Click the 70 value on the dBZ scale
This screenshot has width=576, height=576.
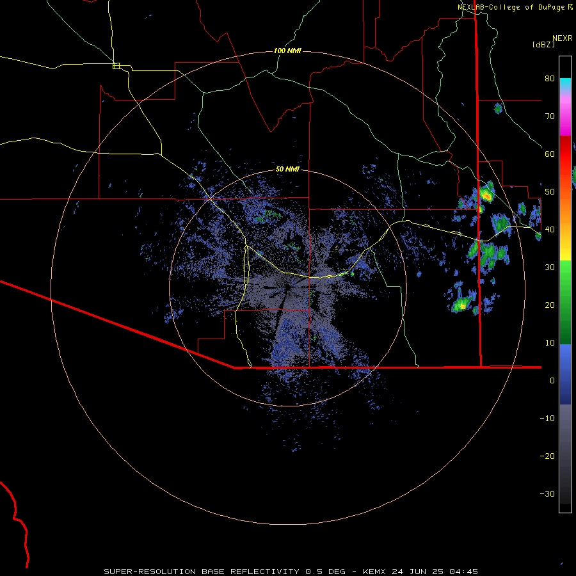tap(550, 116)
